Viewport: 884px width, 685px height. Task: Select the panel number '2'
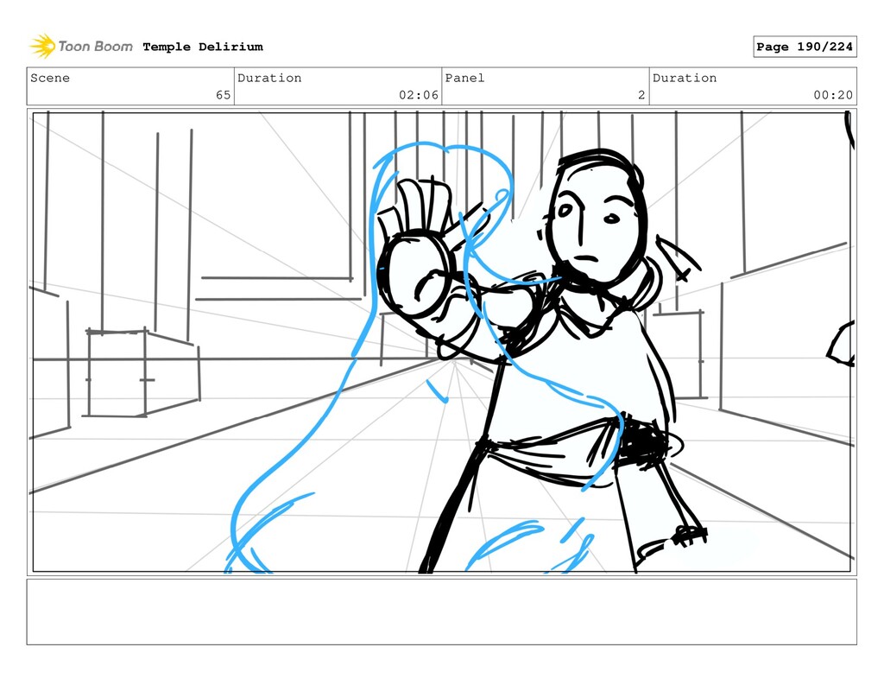[x=641, y=95]
